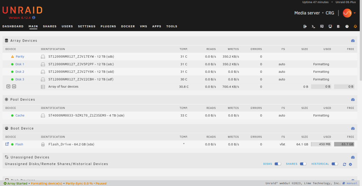Viewport: 362px width, 186px height.
Task: Click the Formatting device(s) status text
Action: click(x=46, y=183)
